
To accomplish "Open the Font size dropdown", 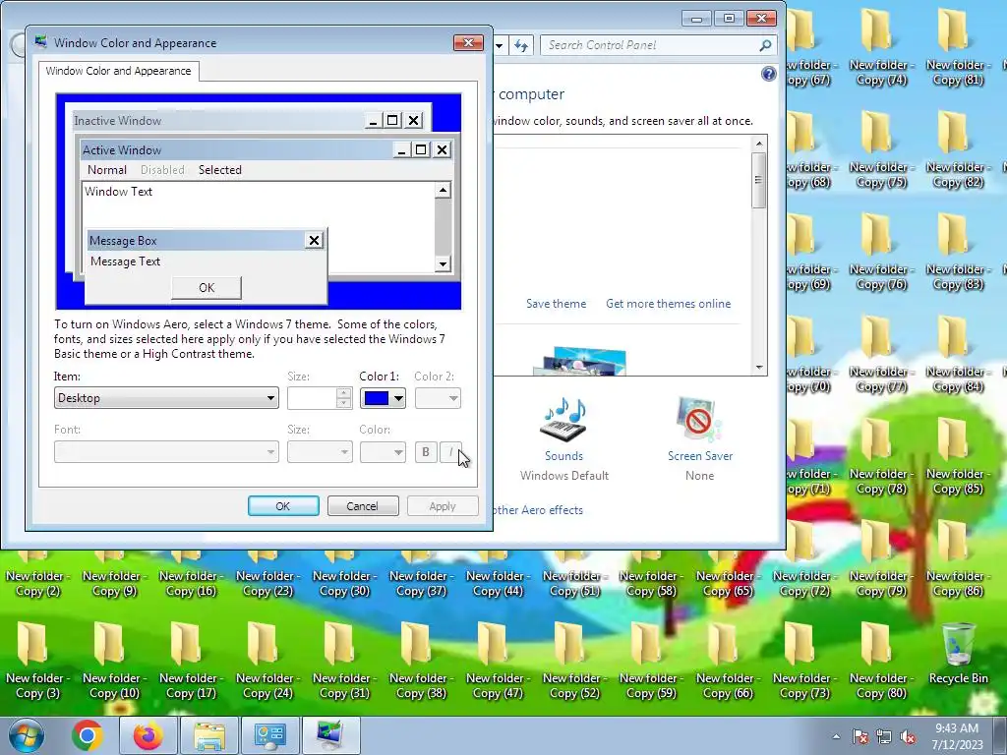I will pos(320,452).
